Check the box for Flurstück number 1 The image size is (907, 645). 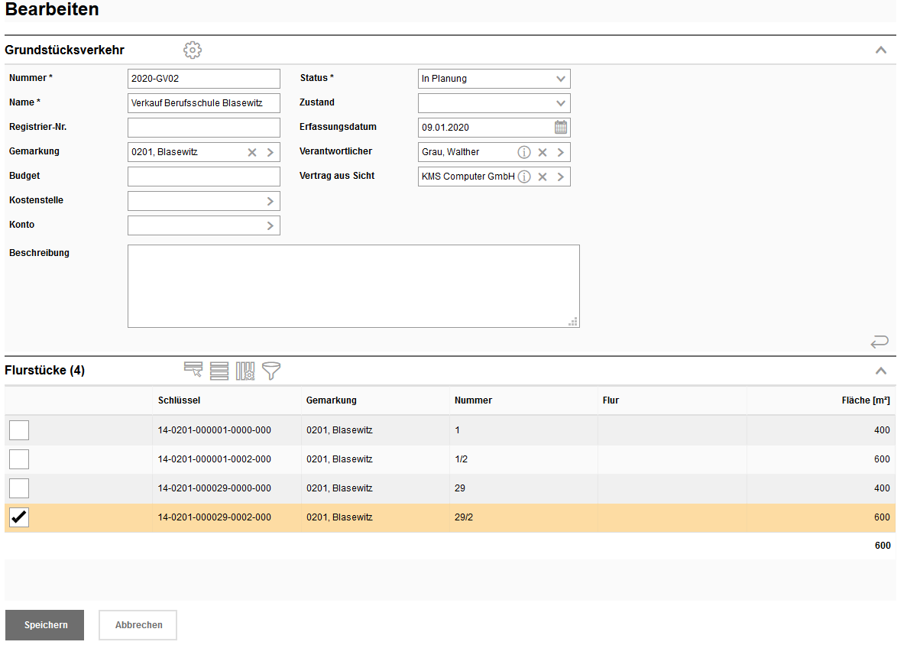click(x=19, y=430)
